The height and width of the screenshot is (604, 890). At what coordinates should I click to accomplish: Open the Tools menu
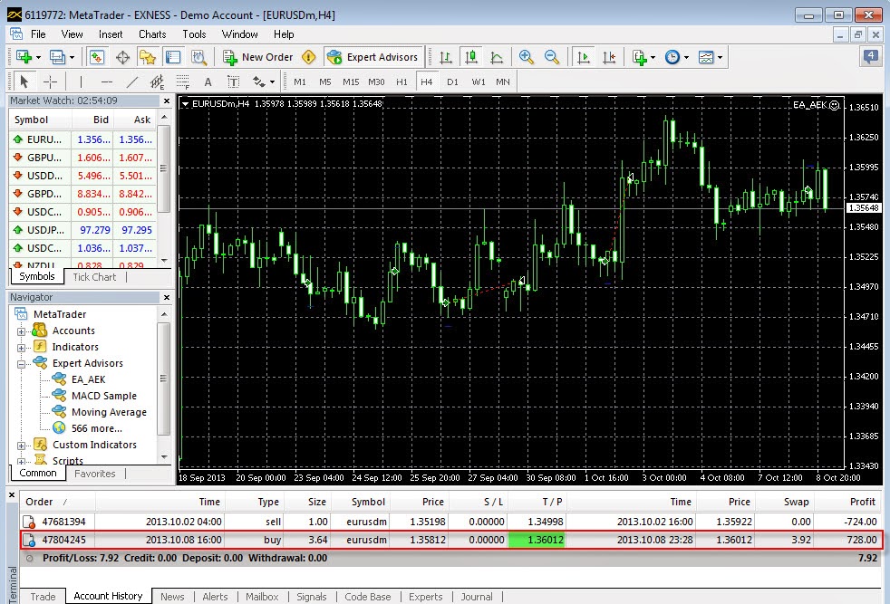[x=194, y=34]
